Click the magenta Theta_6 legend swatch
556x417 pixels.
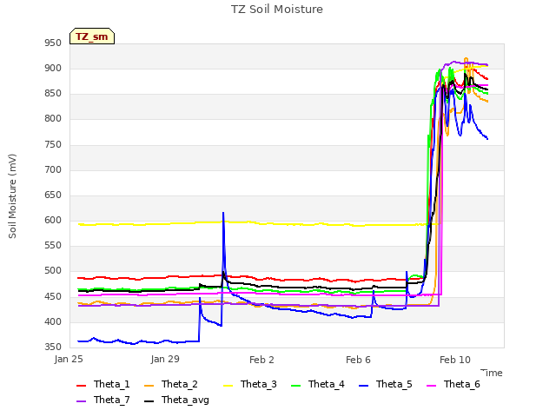(431, 386)
